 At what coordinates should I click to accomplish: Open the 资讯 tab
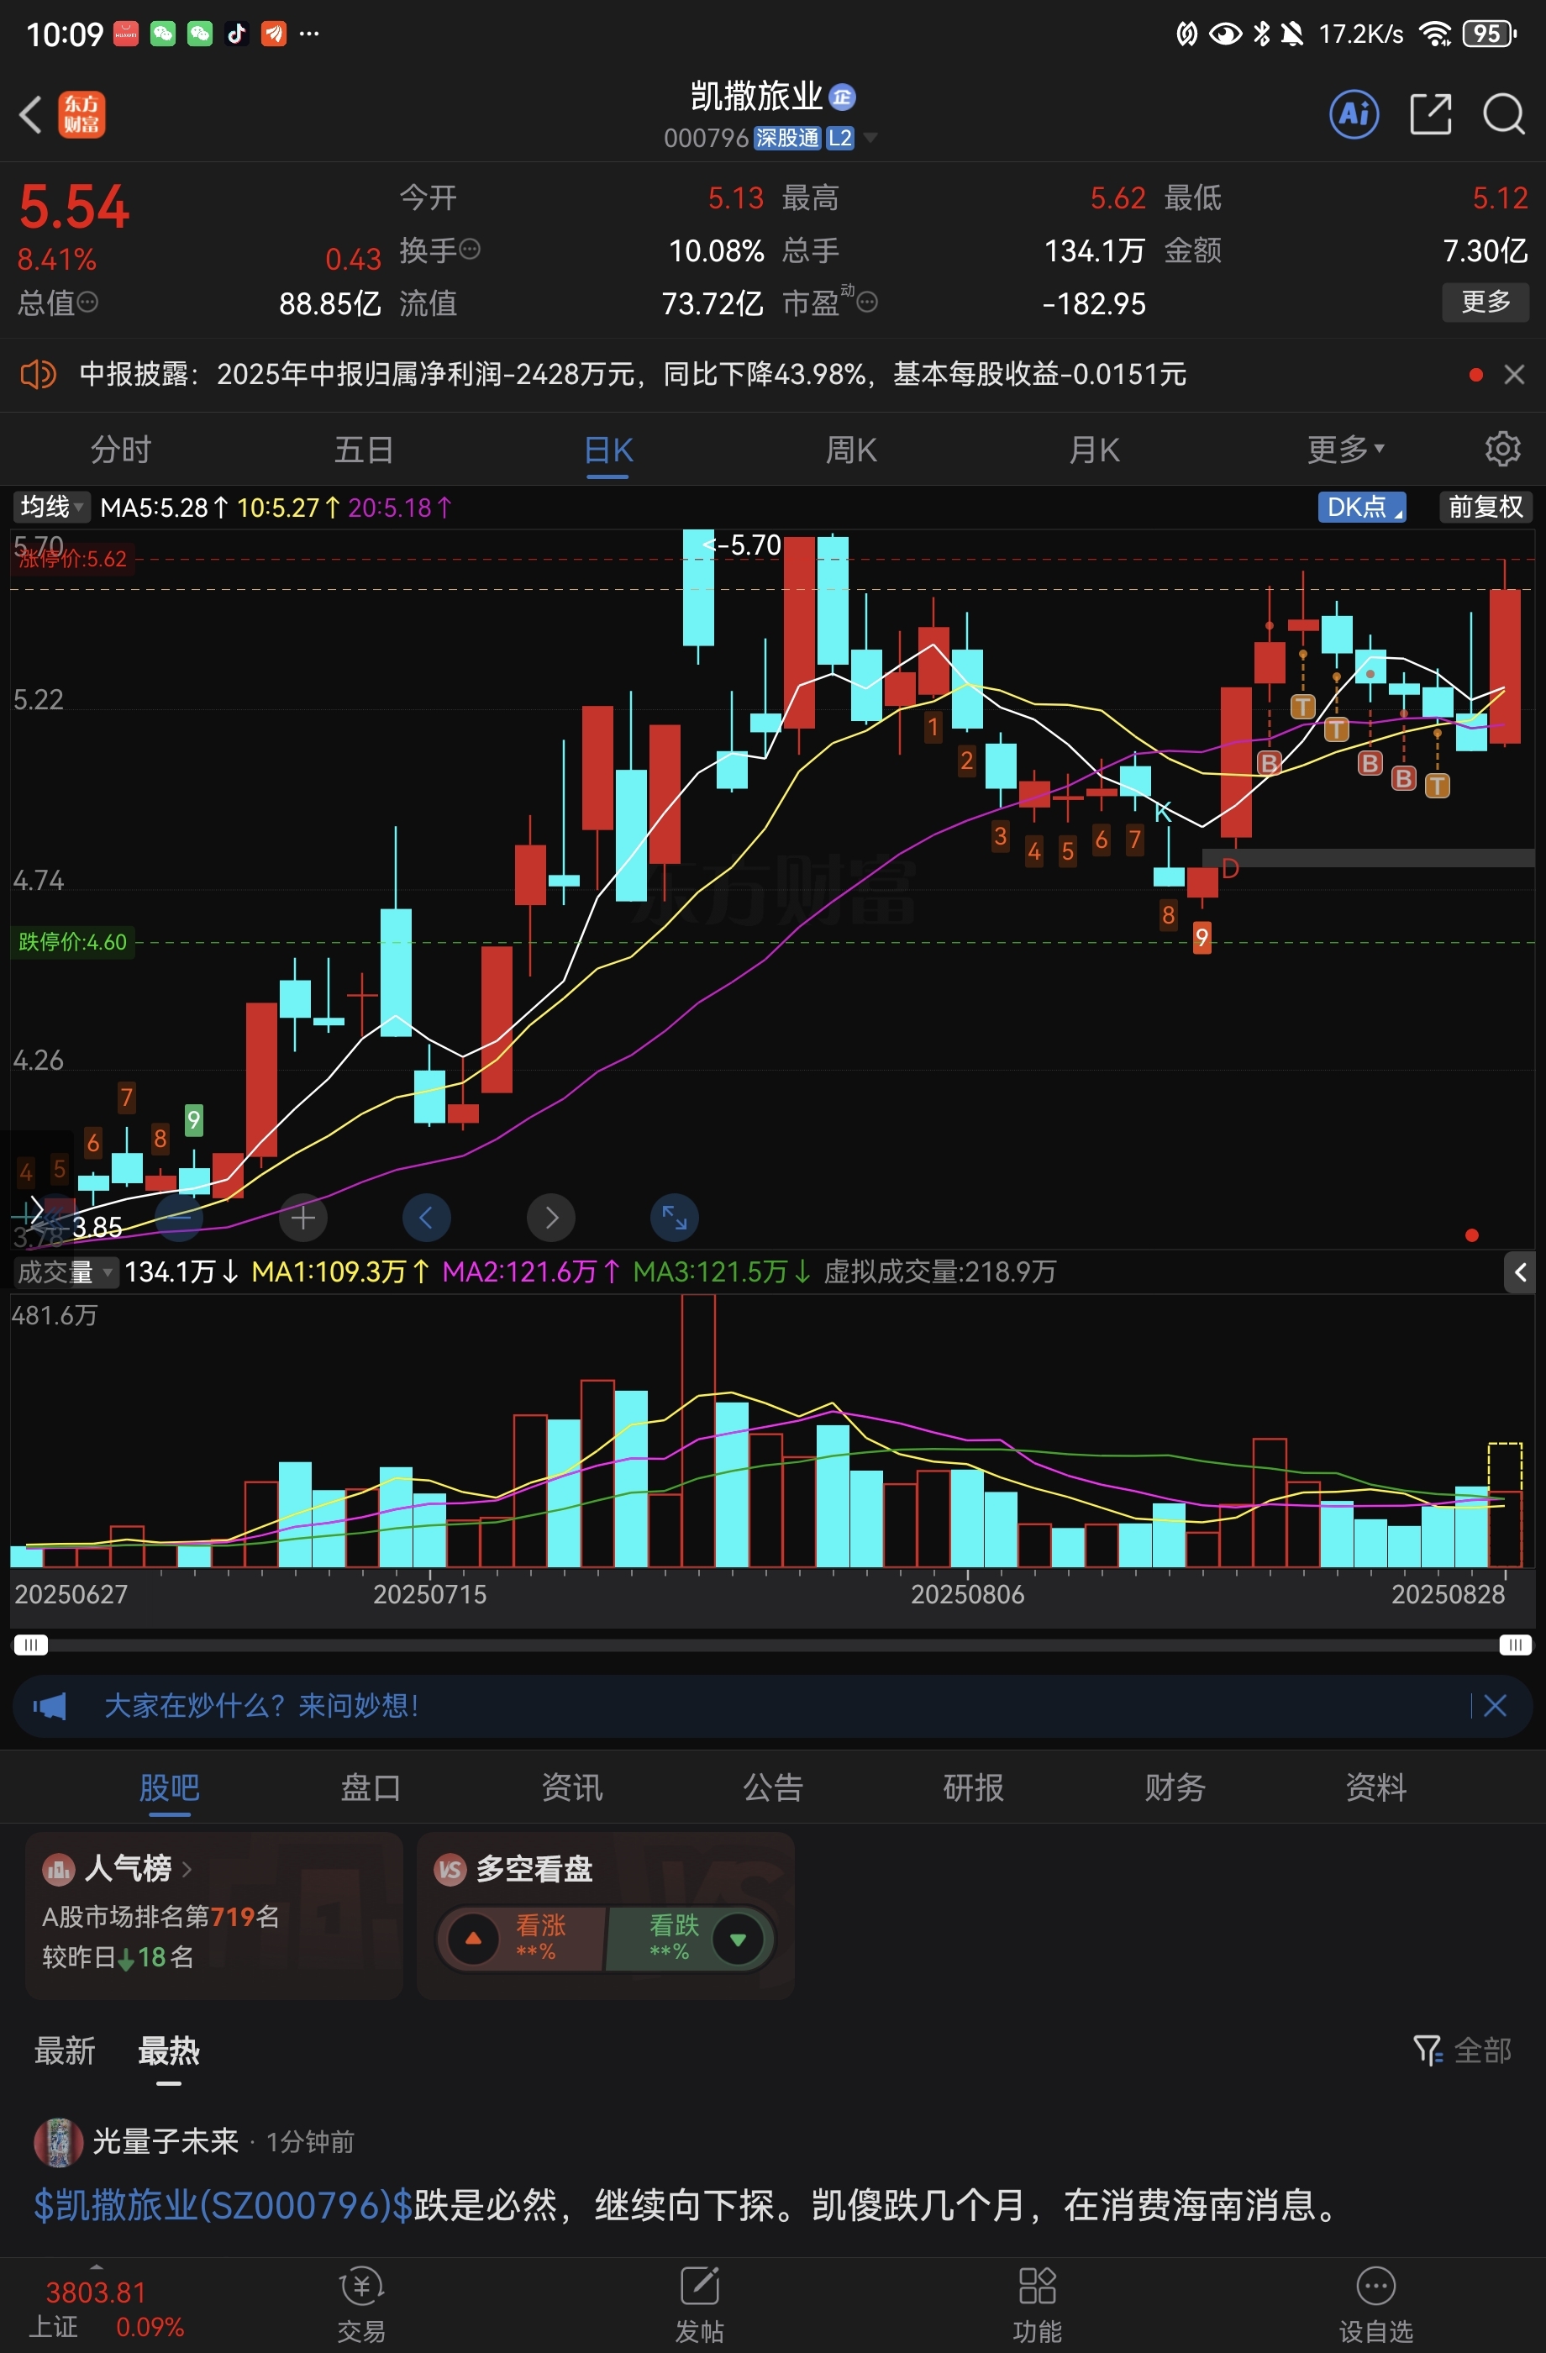coord(571,1787)
